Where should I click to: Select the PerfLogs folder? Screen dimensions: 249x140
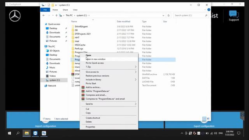(79, 49)
